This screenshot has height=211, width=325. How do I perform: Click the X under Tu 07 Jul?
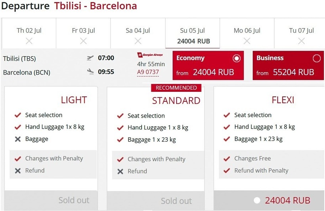[301, 41]
